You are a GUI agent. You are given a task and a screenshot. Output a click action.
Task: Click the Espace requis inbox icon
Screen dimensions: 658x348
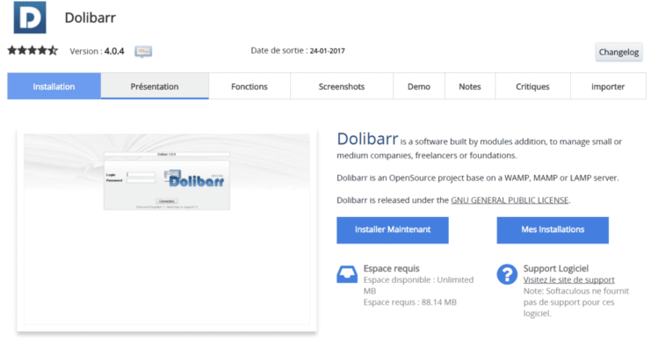pos(347,274)
